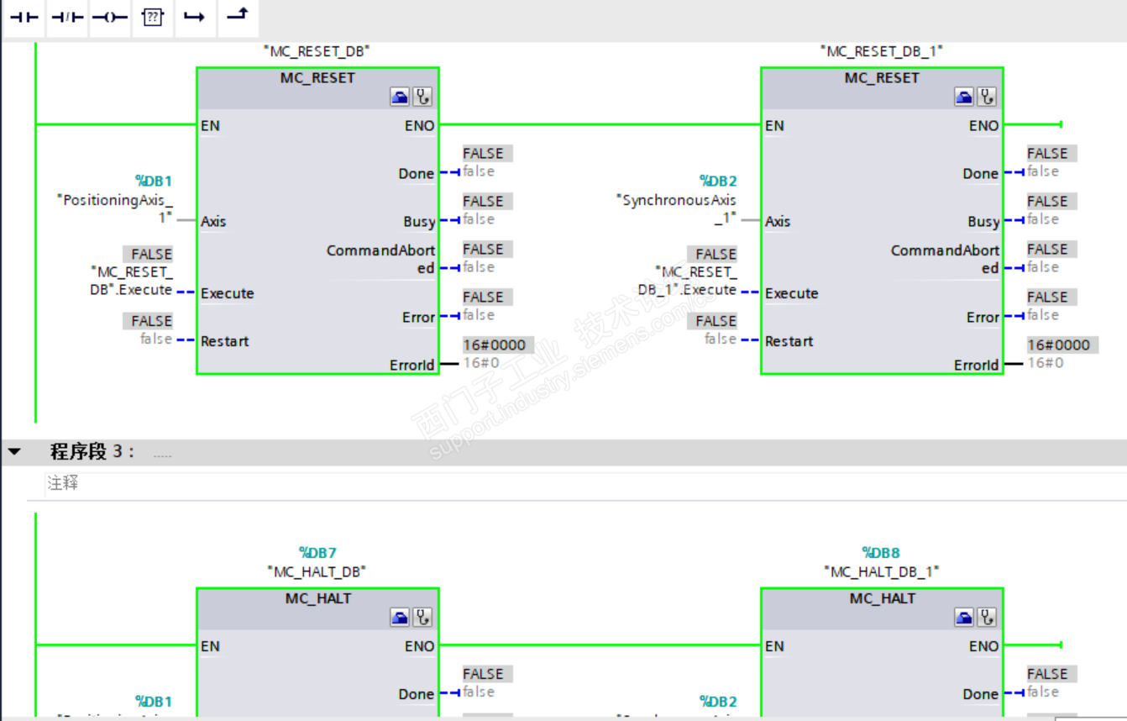Image resolution: width=1127 pixels, height=721 pixels.
Task: Click the EN input on MC_RESET_DB_1 block
Action: tap(774, 126)
